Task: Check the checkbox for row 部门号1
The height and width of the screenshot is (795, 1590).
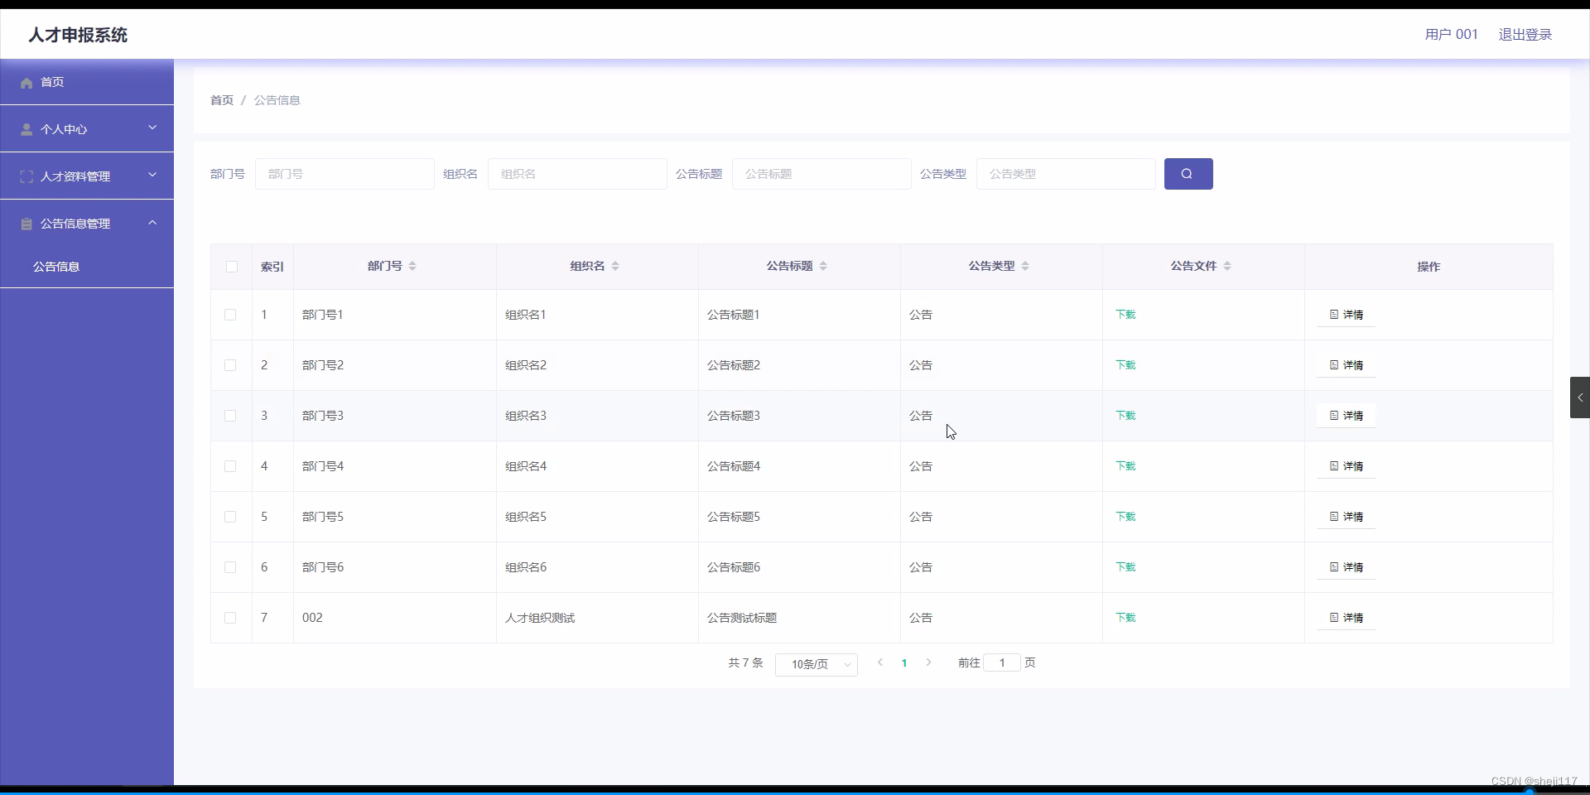Action: click(229, 315)
